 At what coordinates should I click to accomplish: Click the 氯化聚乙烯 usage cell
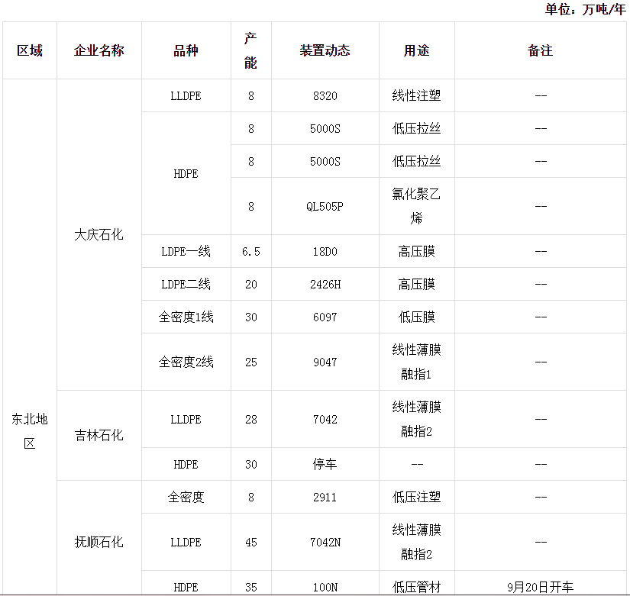(x=417, y=207)
